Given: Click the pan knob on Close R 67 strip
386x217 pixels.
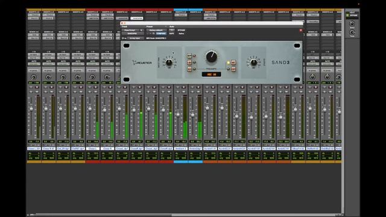Looking at the screenshot, I should (x=48, y=77).
